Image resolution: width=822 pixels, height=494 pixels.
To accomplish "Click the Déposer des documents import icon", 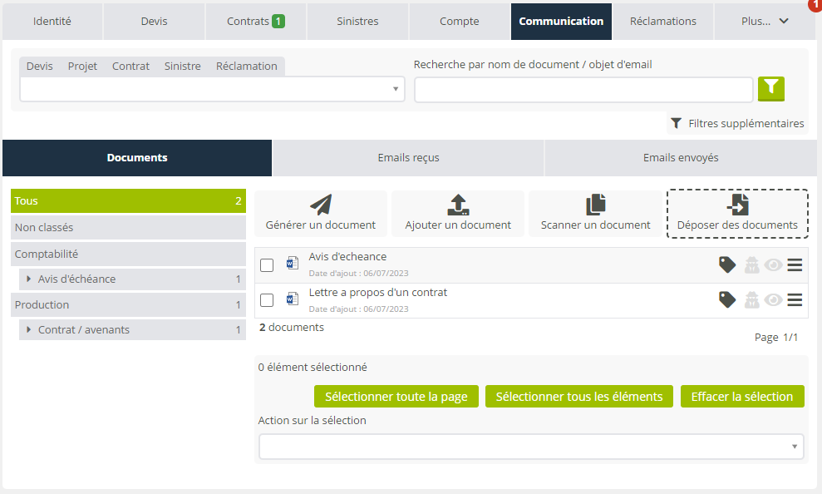I will click(737, 205).
